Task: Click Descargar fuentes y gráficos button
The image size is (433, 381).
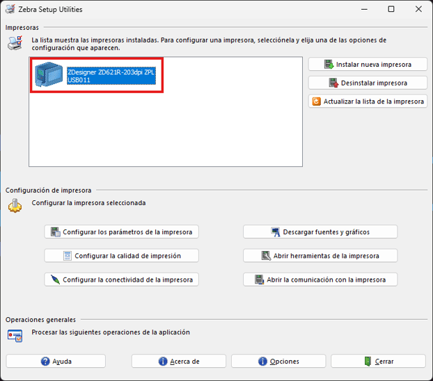Action: point(320,232)
